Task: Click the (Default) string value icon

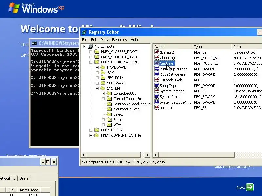Action: click(157, 52)
